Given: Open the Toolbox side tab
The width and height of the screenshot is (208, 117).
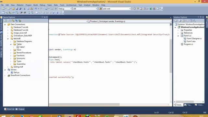Looking at the screenshot, I should point(1,53).
